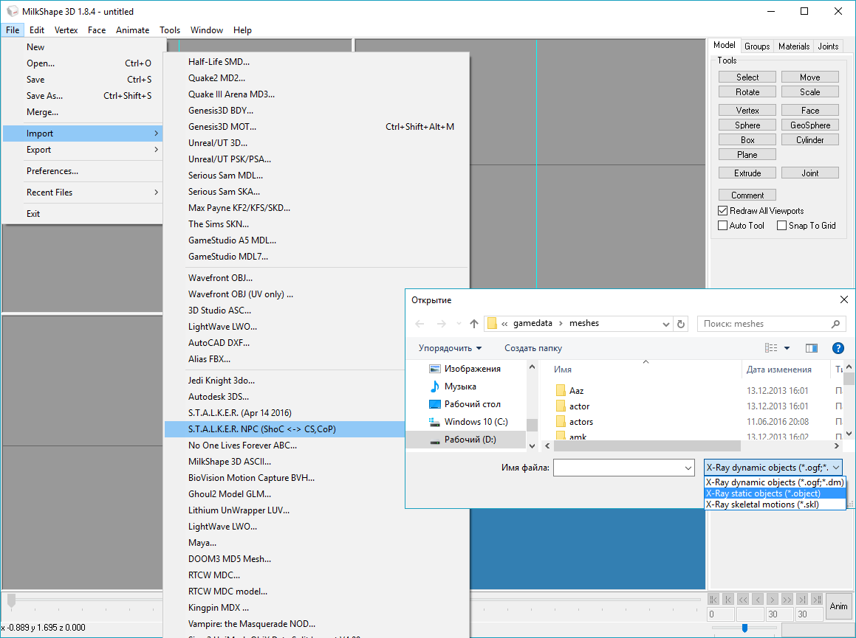
Task: Open help in the file dialog
Action: [838, 348]
